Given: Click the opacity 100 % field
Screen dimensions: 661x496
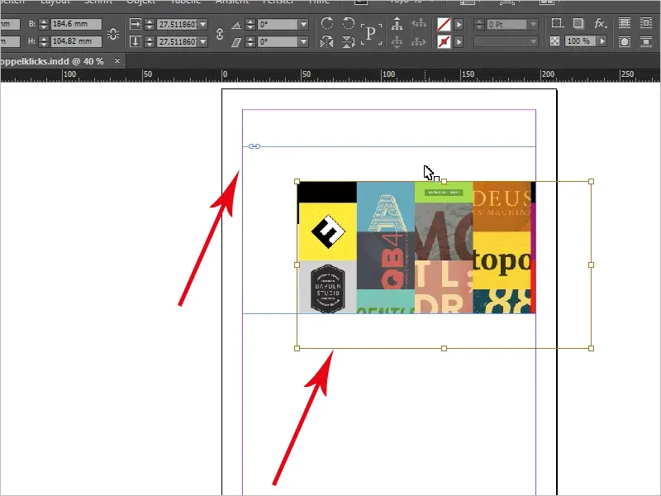Looking at the screenshot, I should 581,41.
